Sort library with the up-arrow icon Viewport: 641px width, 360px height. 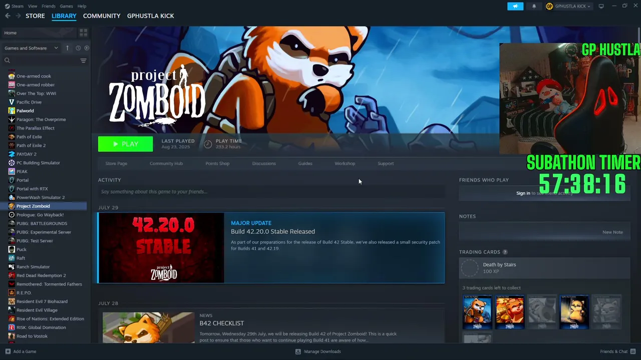point(67,48)
